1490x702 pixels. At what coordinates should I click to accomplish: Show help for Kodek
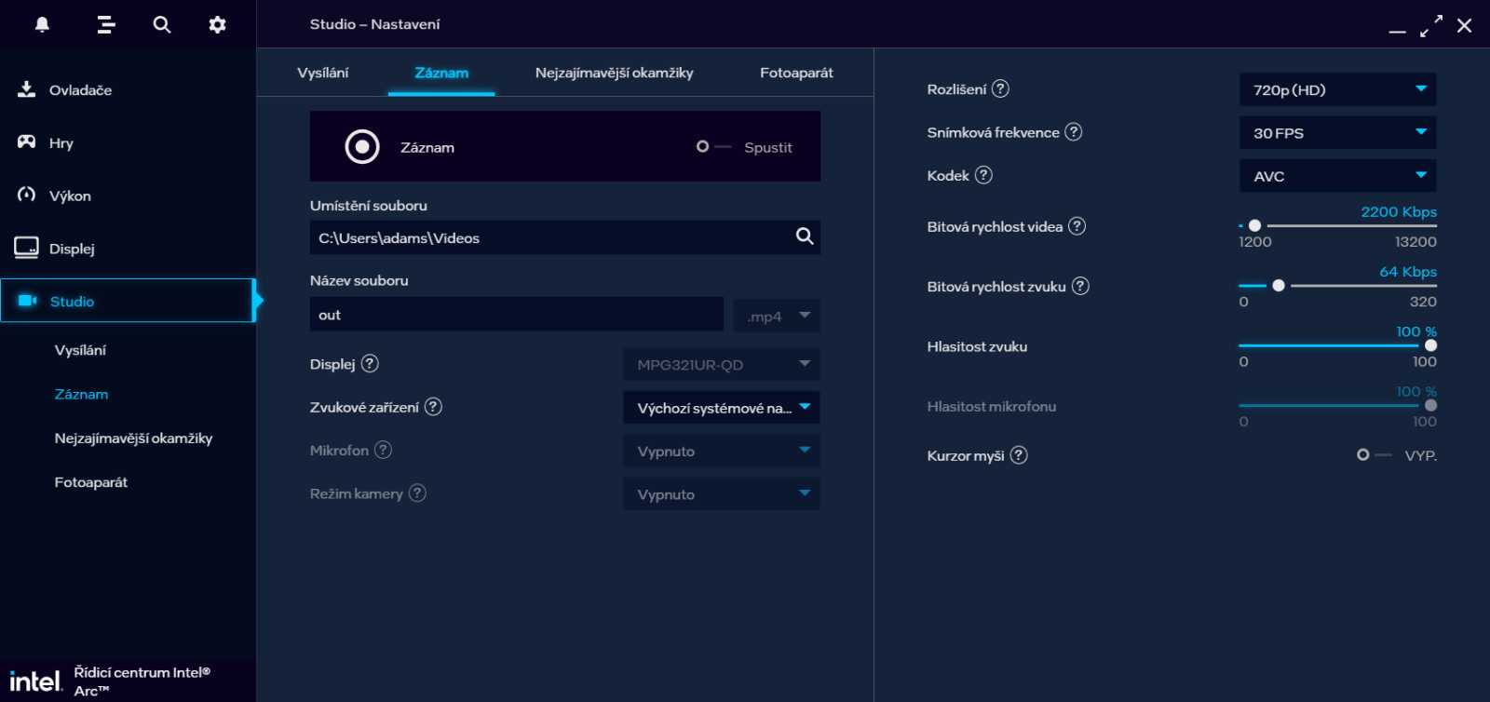(983, 175)
